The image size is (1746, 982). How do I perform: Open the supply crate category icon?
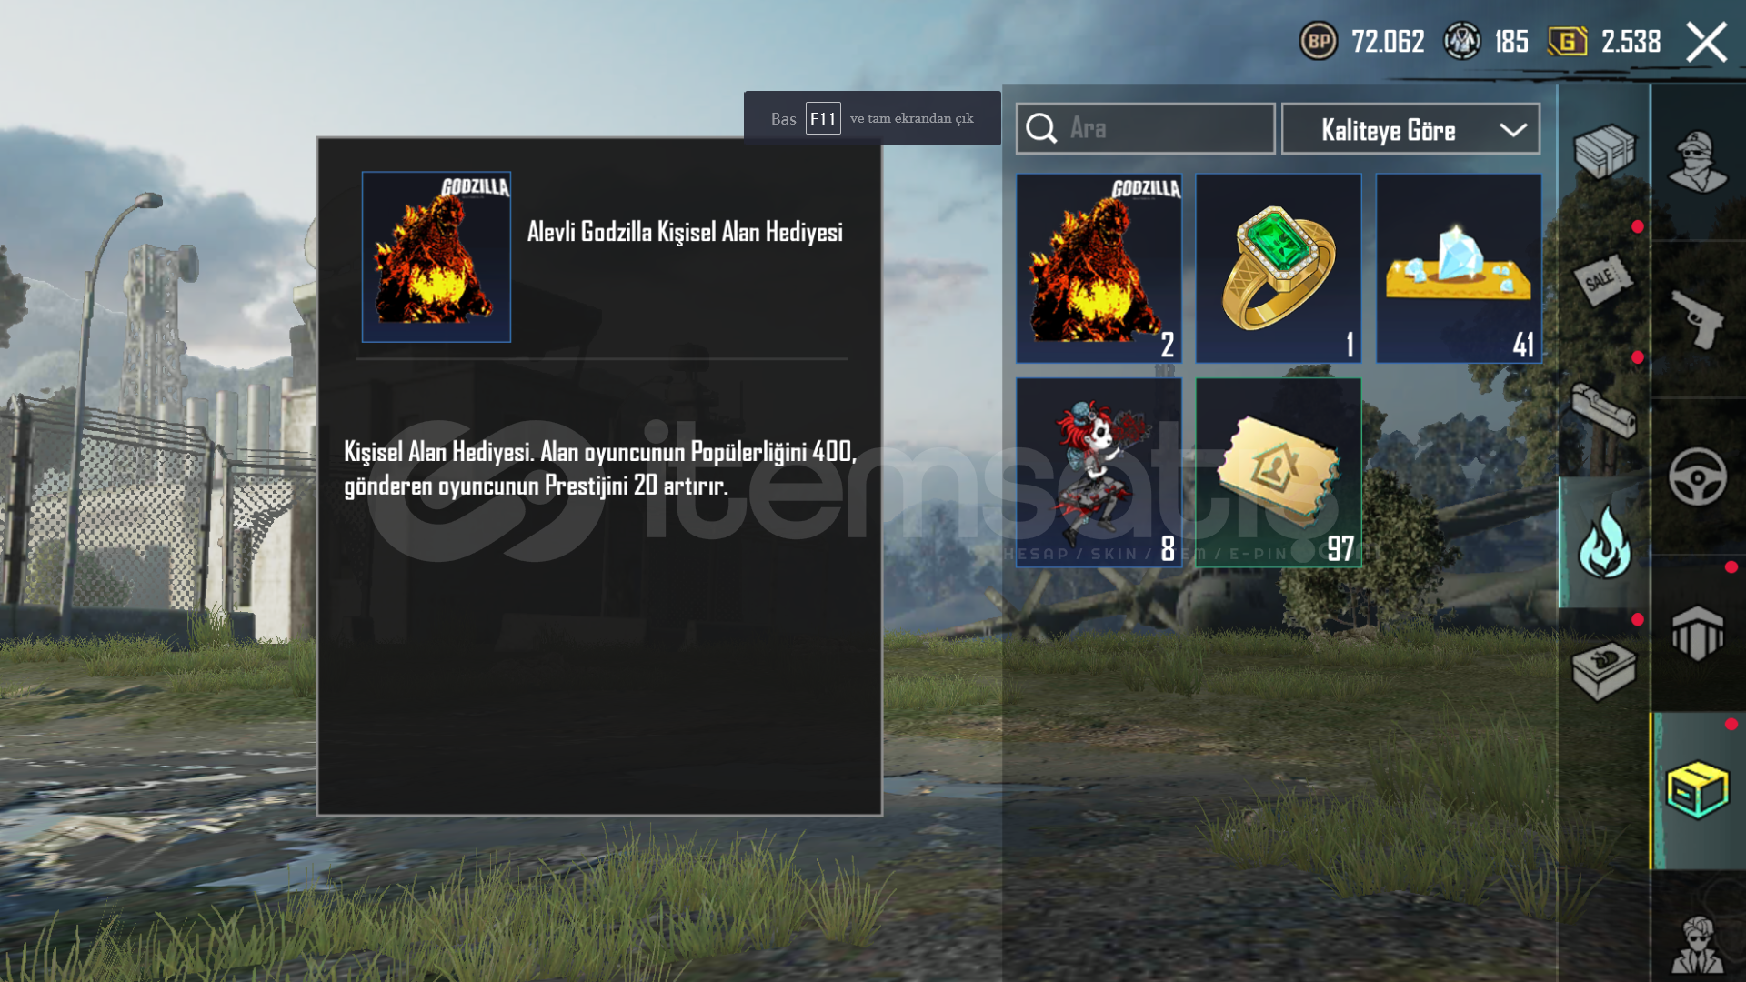coord(1604,151)
